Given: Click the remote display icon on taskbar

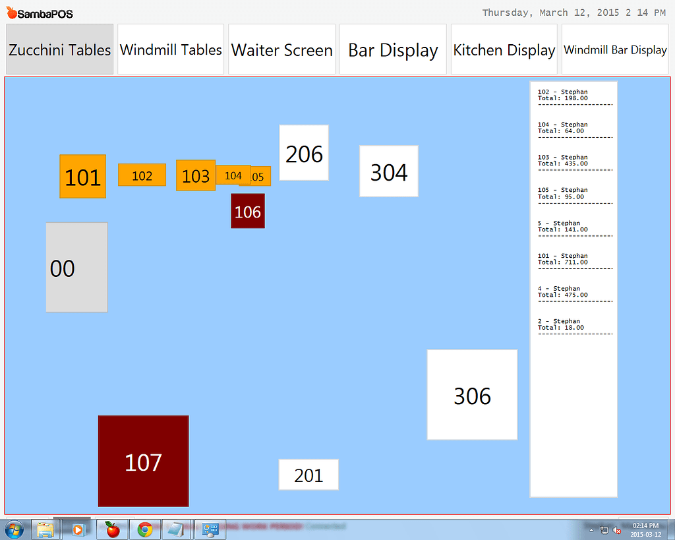Looking at the screenshot, I should pos(210,529).
